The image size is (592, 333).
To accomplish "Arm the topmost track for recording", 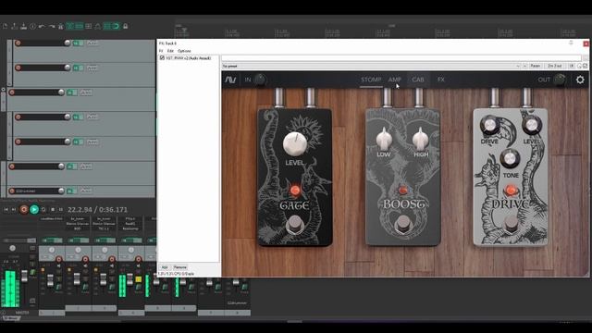I will [x=18, y=43].
